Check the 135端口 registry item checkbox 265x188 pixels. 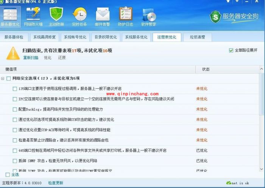15,89
